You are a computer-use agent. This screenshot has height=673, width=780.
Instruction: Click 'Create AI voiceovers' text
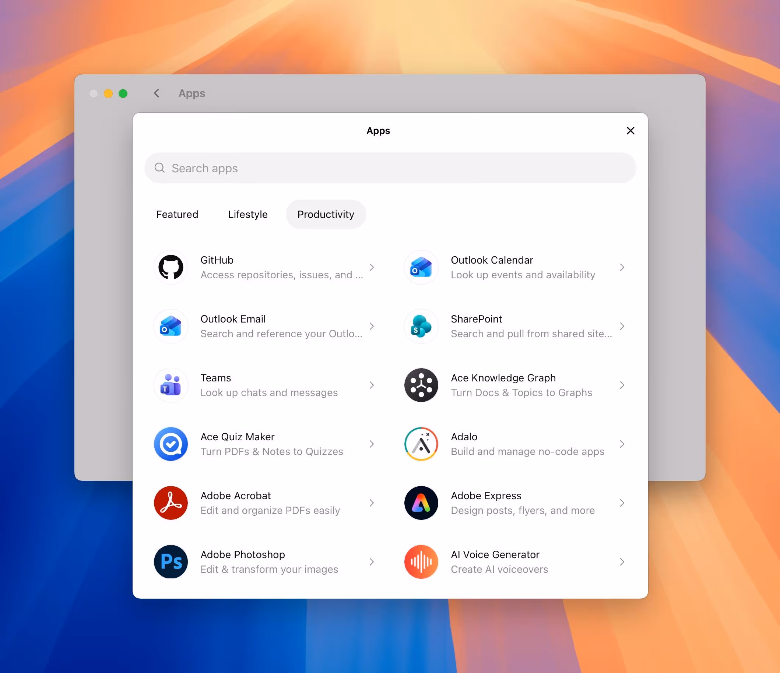499,569
